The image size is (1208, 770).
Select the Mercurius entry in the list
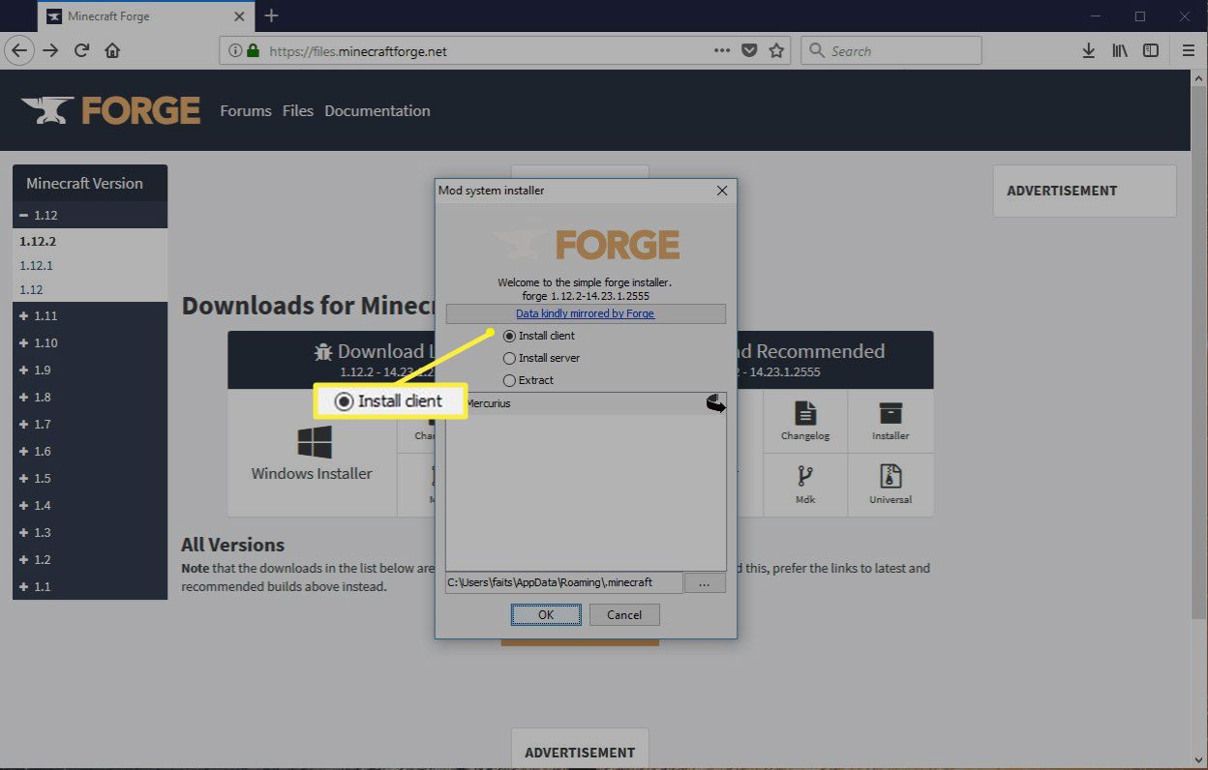pyautogui.click(x=586, y=403)
